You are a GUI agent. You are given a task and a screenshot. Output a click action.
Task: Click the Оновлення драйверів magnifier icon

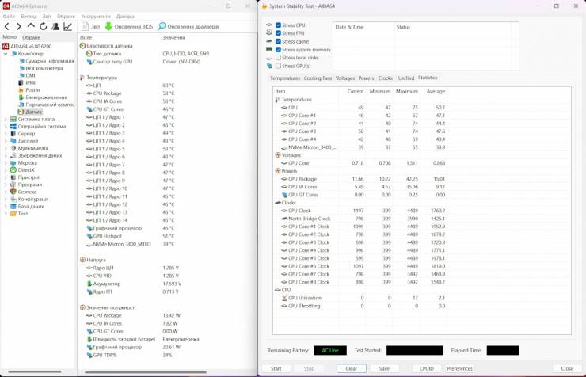162,26
